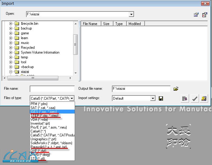
Task: Select the vbackup folder in tree
Action: [27, 67]
